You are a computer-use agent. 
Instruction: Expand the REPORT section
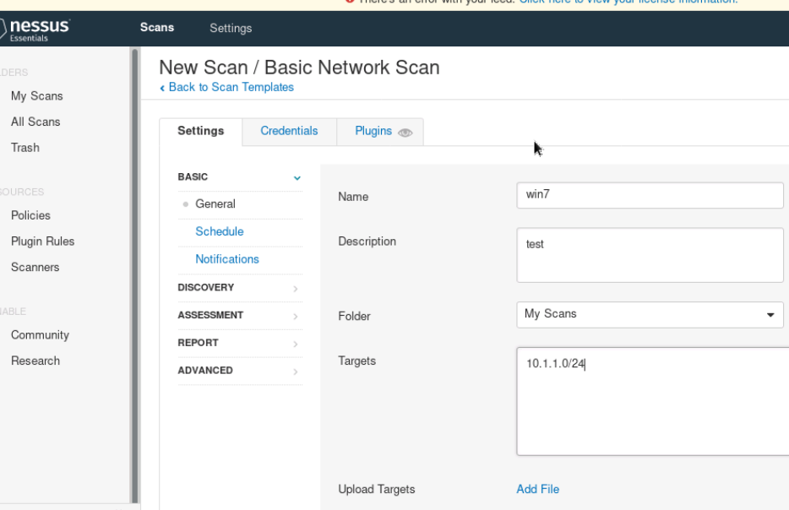pos(295,345)
